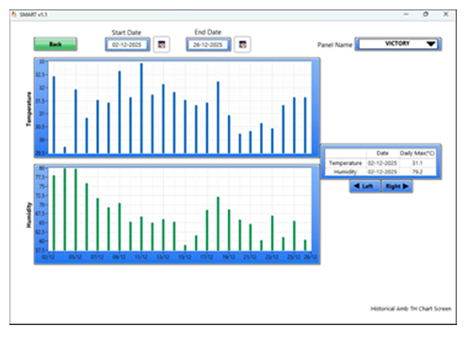The width and height of the screenshot is (471, 343).
Task: Maximize the SMART window
Action: 426,14
